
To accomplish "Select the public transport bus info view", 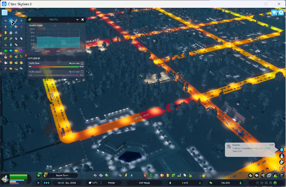I will click(x=6, y=39).
